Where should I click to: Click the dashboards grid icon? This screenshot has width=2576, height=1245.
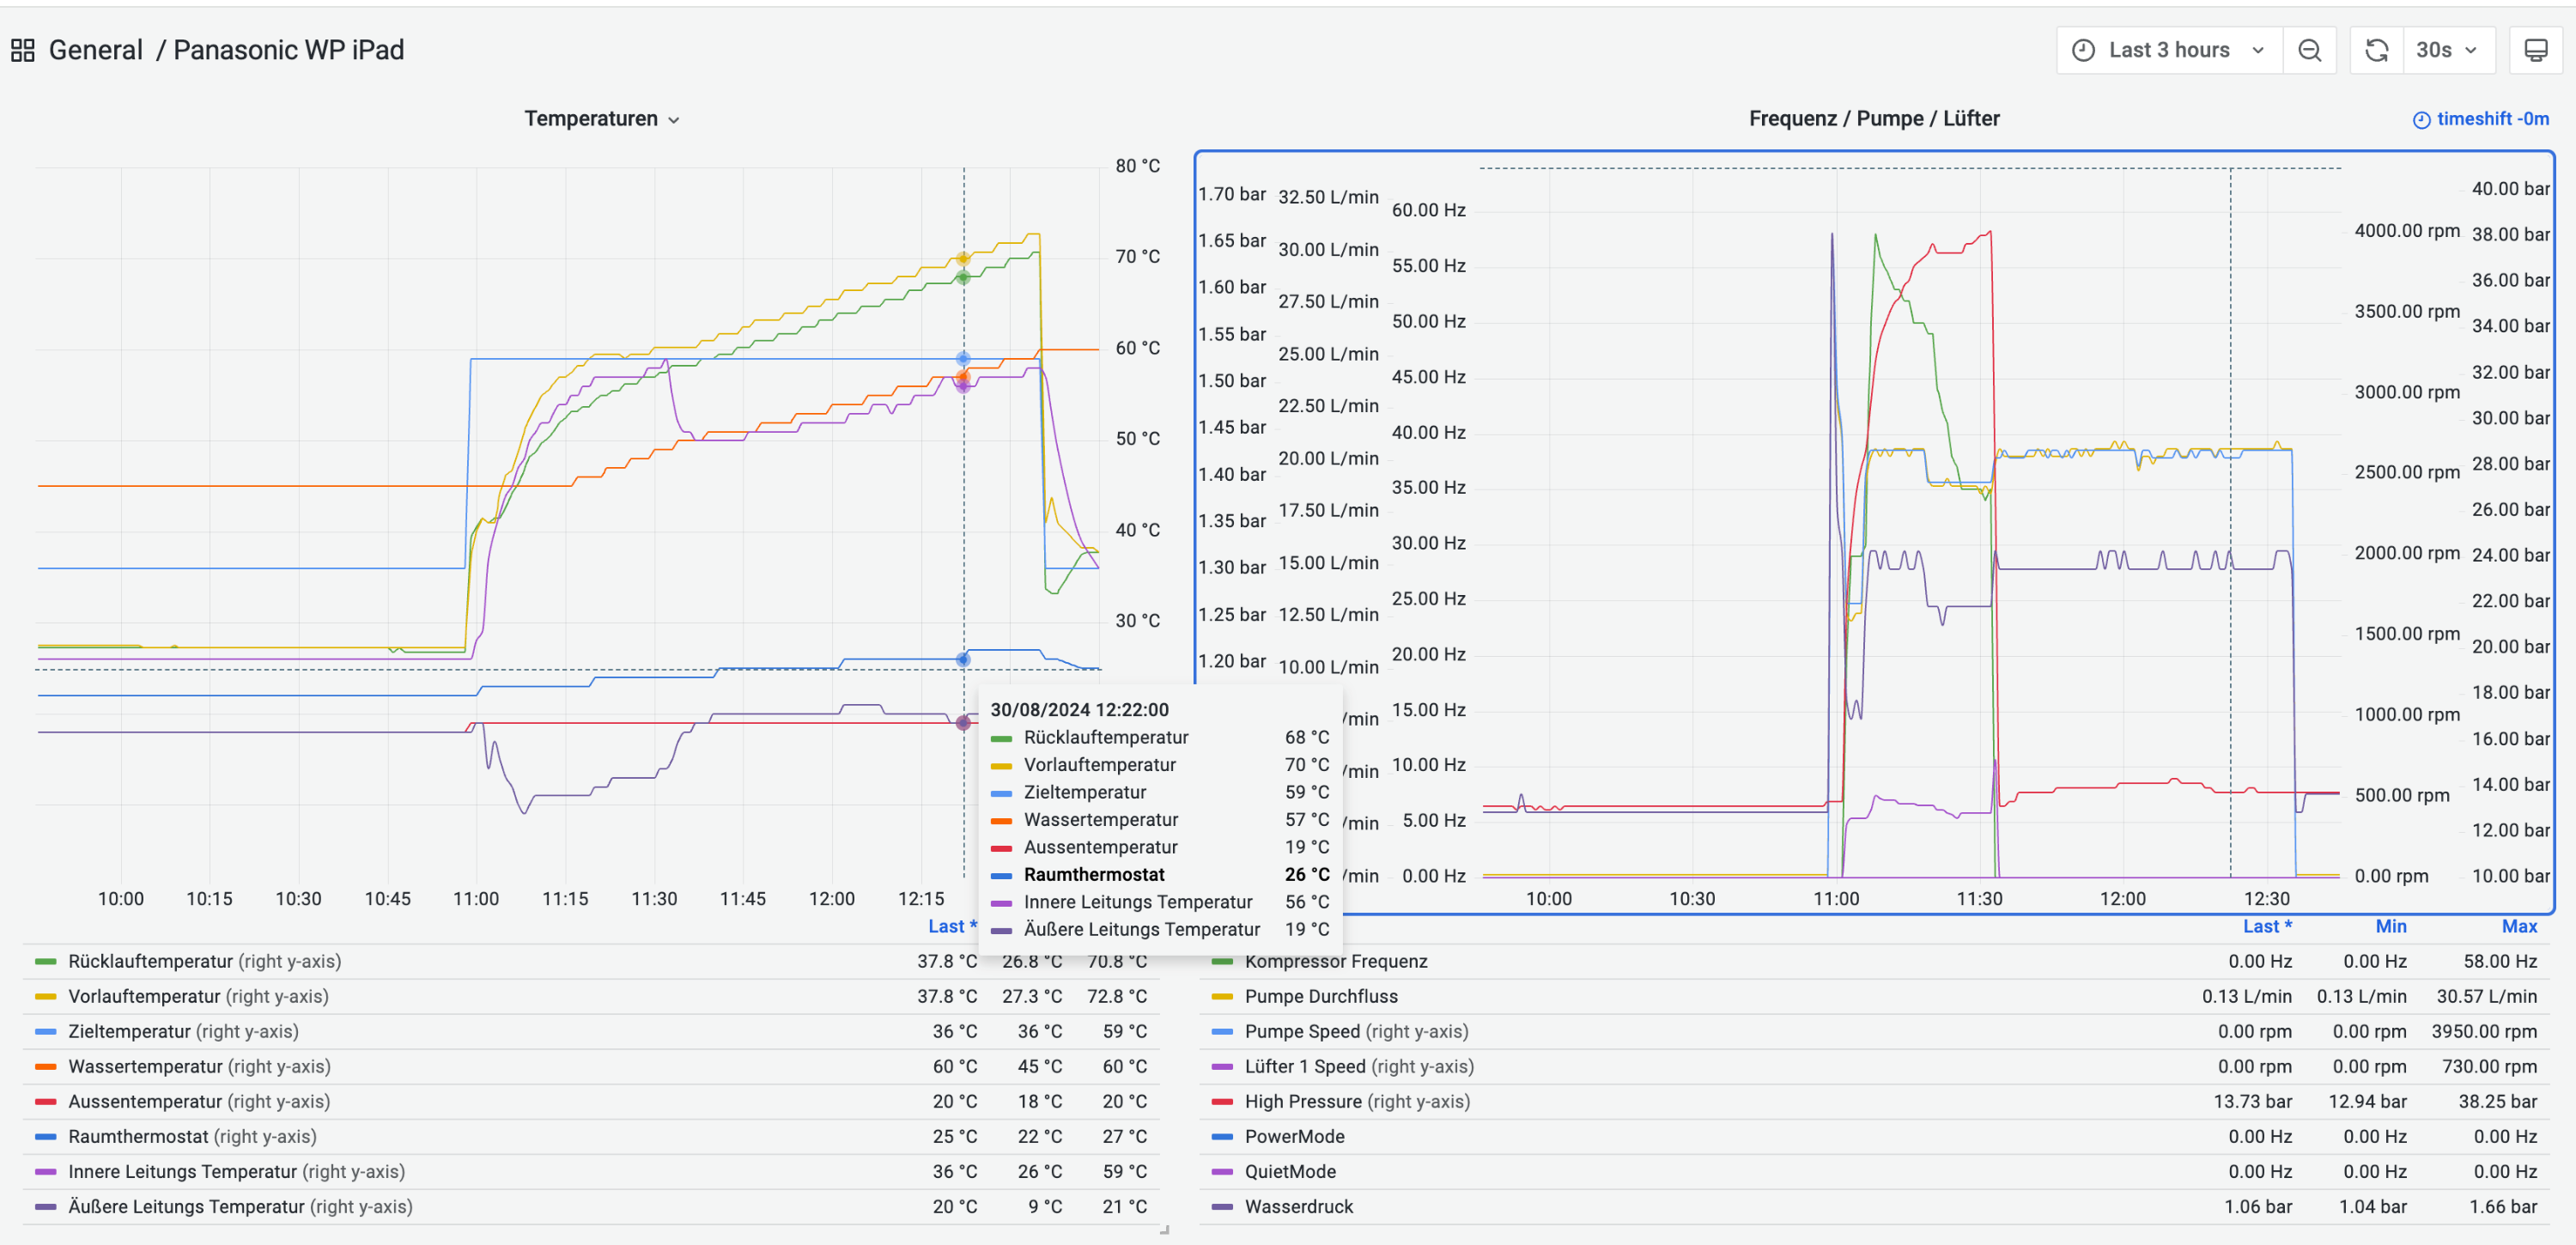click(23, 50)
